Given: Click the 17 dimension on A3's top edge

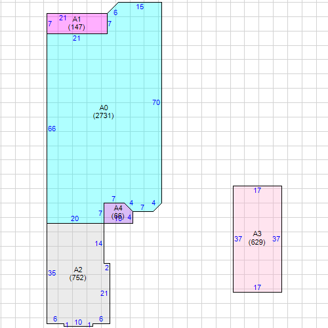Looking at the screenshot, I should pos(257,190).
